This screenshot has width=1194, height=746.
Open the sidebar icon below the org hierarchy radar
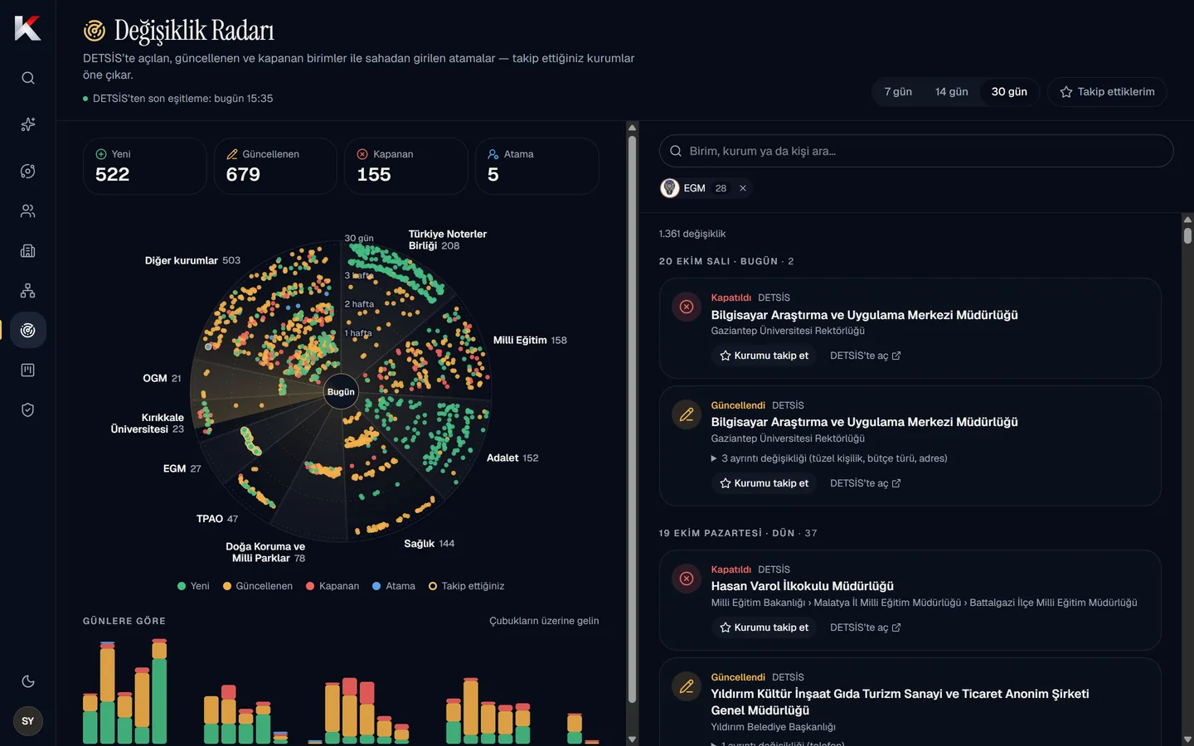[x=28, y=370]
